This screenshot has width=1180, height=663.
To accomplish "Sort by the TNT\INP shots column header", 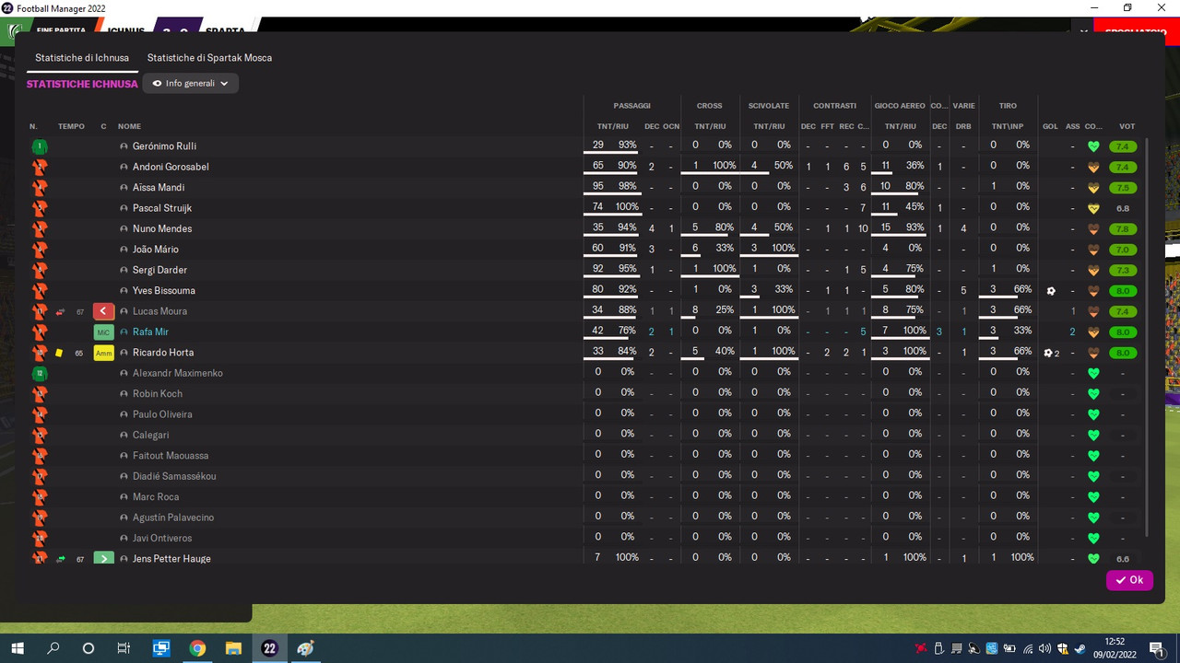I will pos(1008,126).
